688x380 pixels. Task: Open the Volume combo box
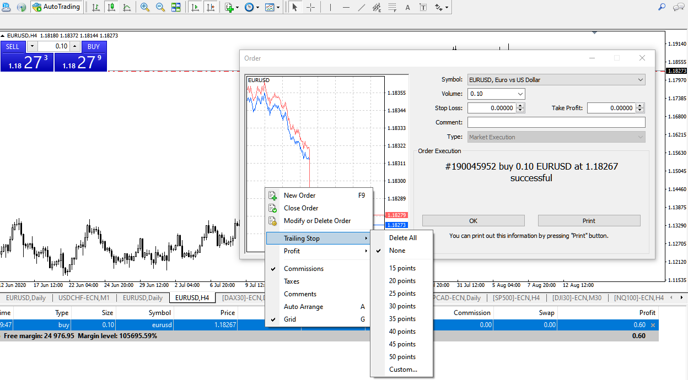tap(496, 94)
